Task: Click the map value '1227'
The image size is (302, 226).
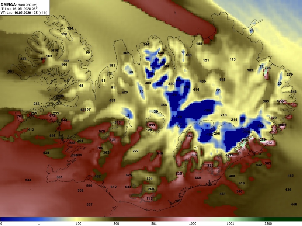Action: click(x=281, y=101)
